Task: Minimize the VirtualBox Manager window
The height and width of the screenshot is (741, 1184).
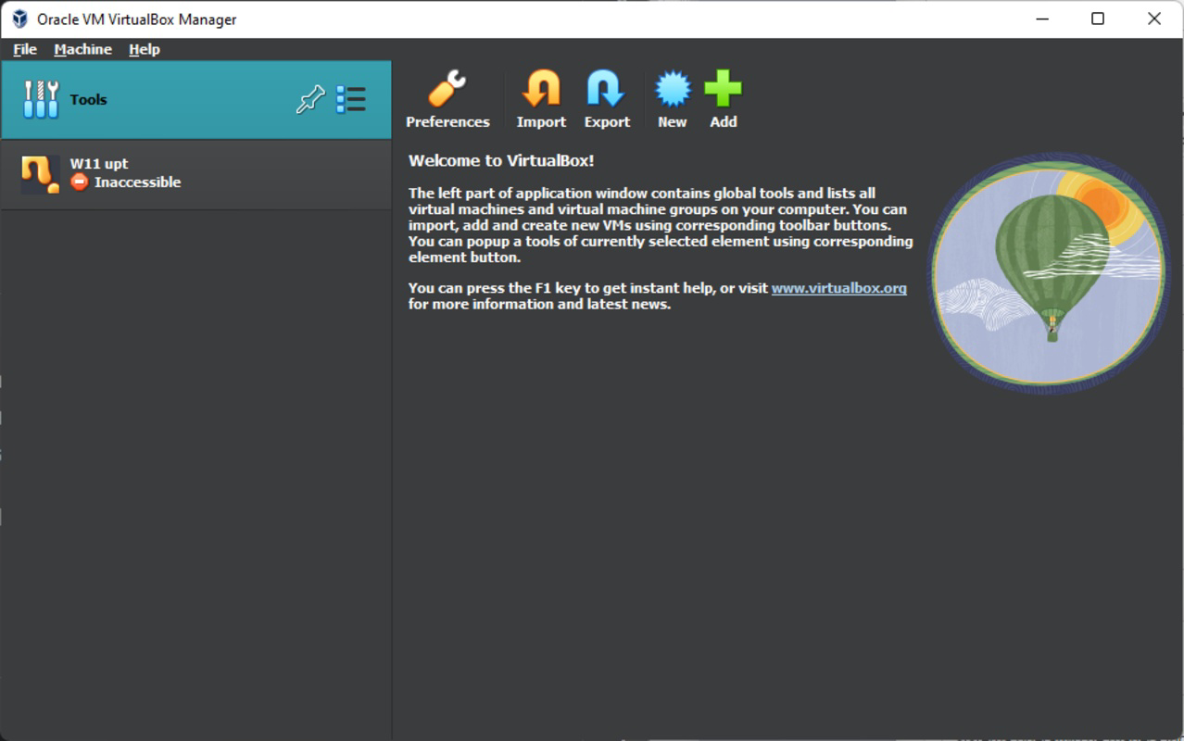Action: pyautogui.click(x=1041, y=19)
